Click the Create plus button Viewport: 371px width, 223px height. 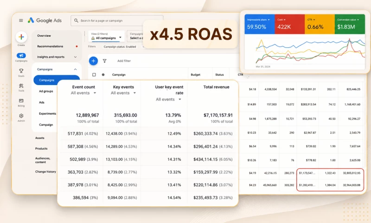pos(21,37)
